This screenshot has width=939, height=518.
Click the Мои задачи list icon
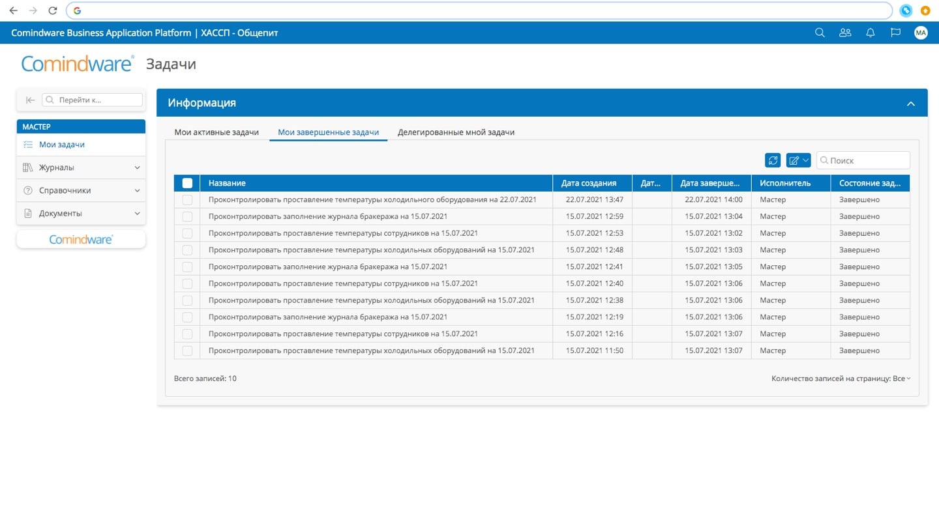click(x=27, y=145)
